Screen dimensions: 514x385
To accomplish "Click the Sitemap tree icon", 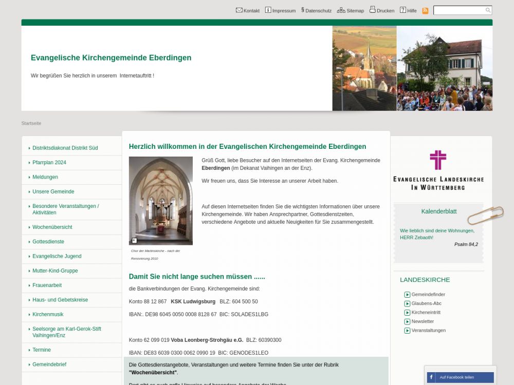I will pos(341,10).
